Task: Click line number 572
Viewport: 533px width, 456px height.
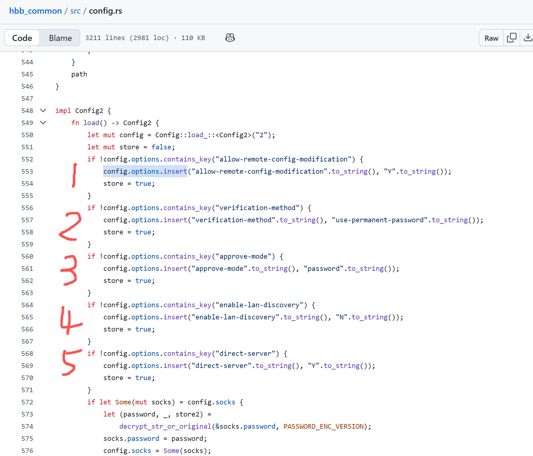Action: [27, 402]
